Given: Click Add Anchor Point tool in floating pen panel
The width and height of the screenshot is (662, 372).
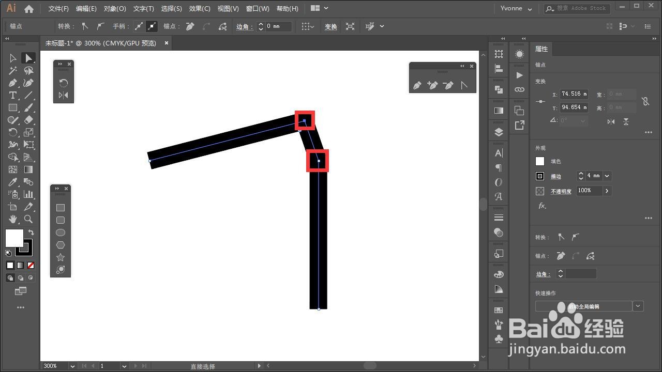Looking at the screenshot, I should coord(432,85).
